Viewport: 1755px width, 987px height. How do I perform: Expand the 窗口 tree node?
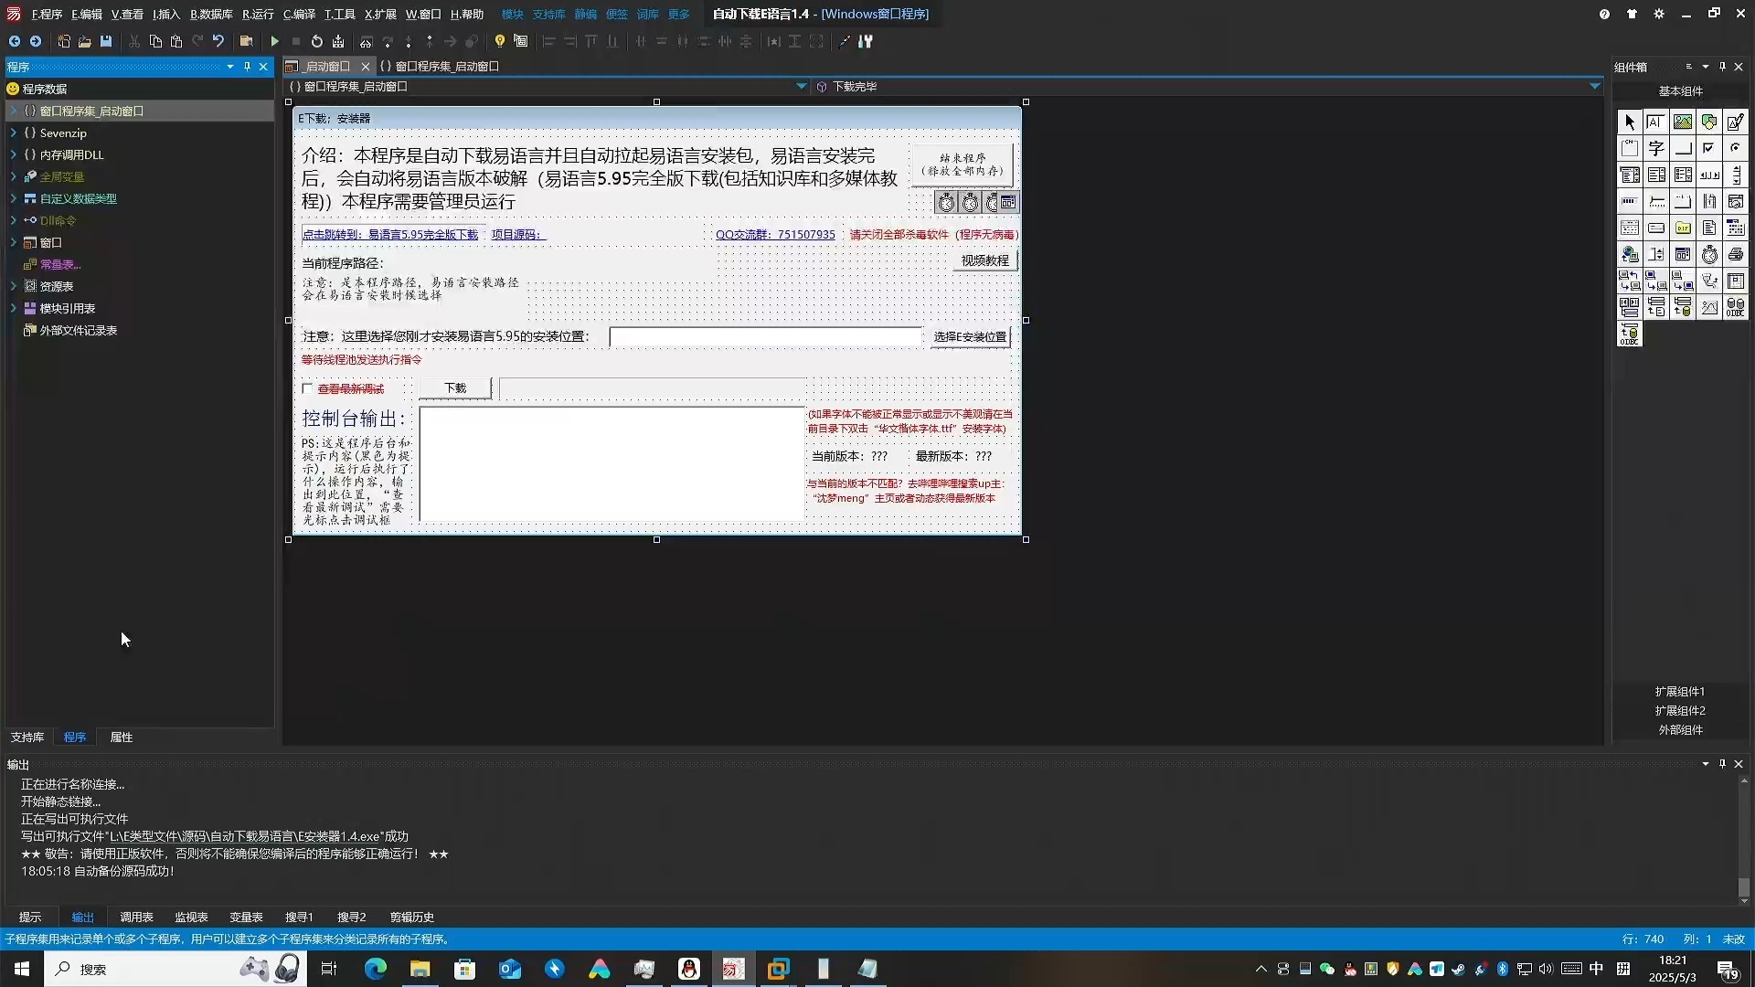click(13, 242)
